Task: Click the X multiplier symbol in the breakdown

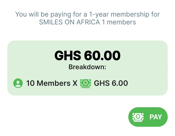Action: [75, 83]
